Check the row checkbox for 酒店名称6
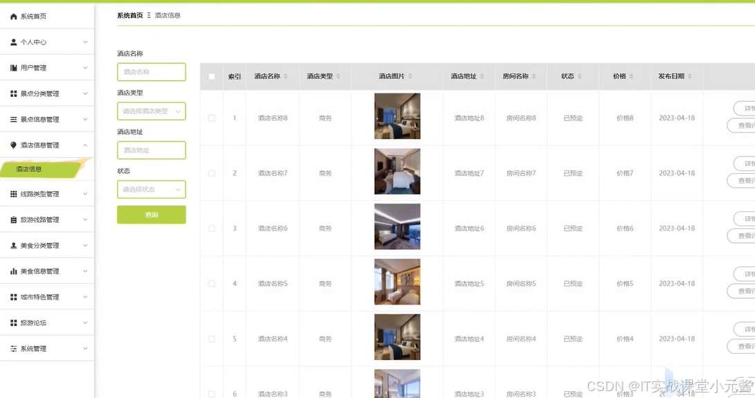Image resolution: width=755 pixels, height=398 pixels. [211, 228]
